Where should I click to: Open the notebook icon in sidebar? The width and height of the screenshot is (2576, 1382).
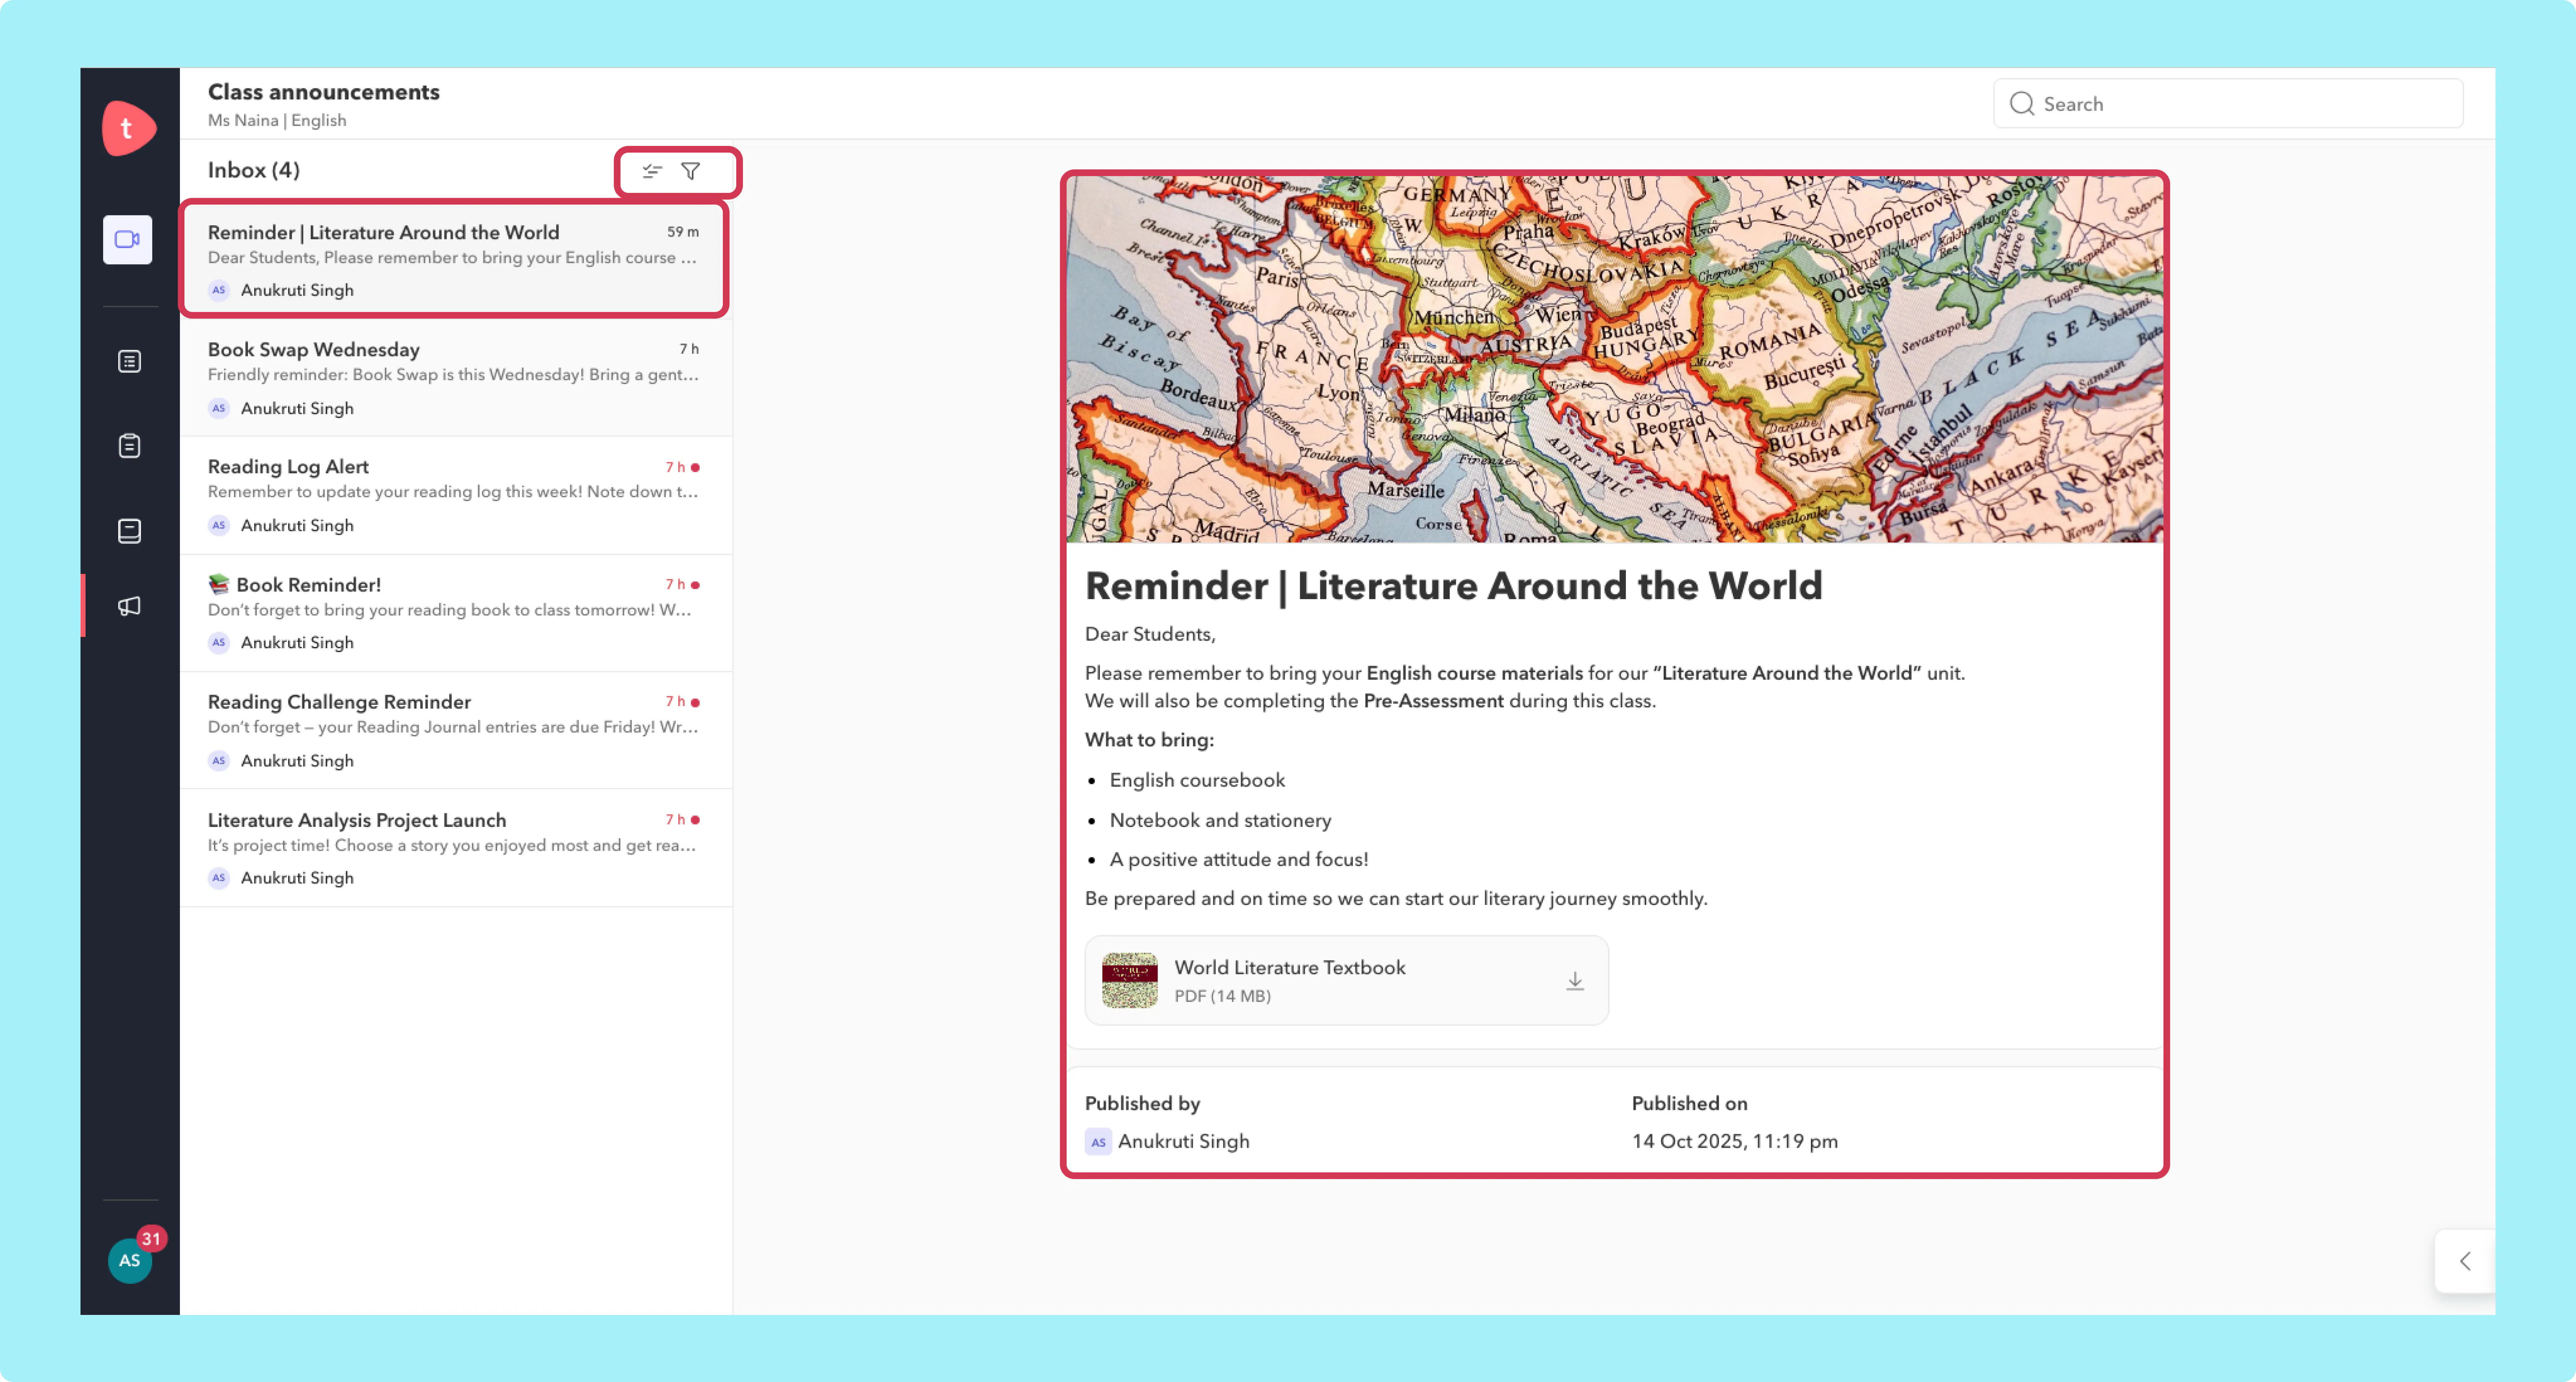pyautogui.click(x=129, y=530)
